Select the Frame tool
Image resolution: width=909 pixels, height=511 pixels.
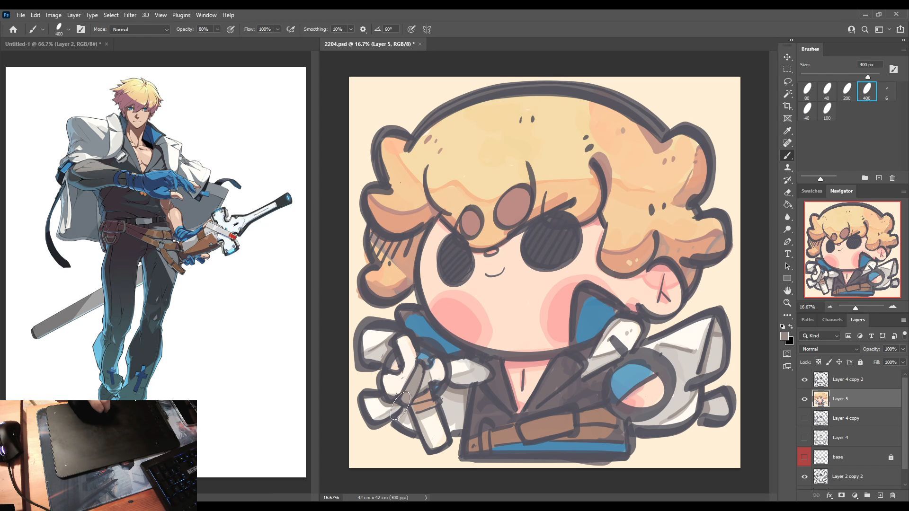coord(787,118)
